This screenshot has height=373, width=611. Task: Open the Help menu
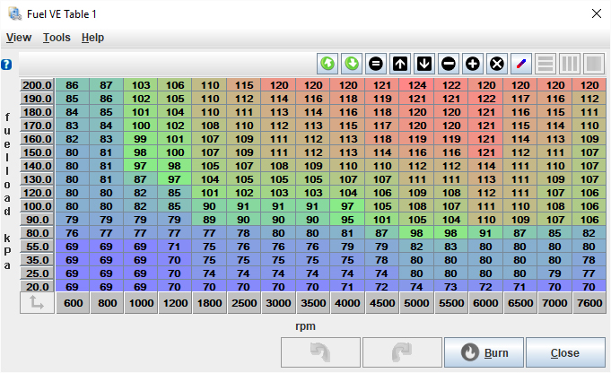tap(92, 38)
